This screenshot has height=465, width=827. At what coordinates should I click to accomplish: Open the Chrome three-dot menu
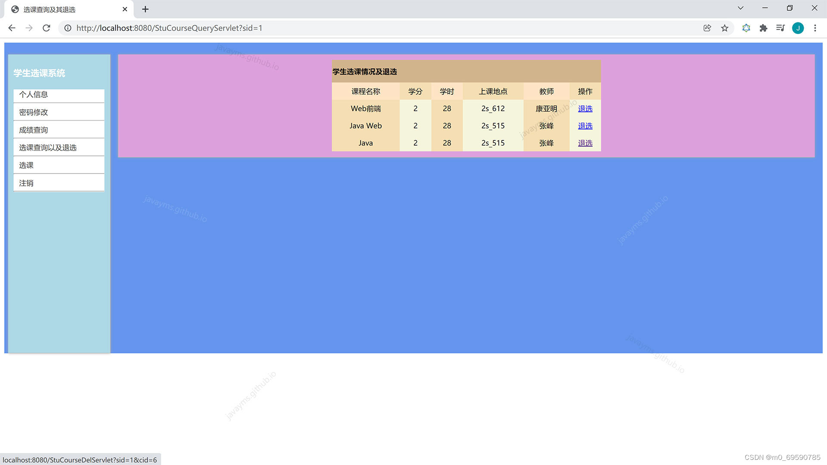point(815,28)
